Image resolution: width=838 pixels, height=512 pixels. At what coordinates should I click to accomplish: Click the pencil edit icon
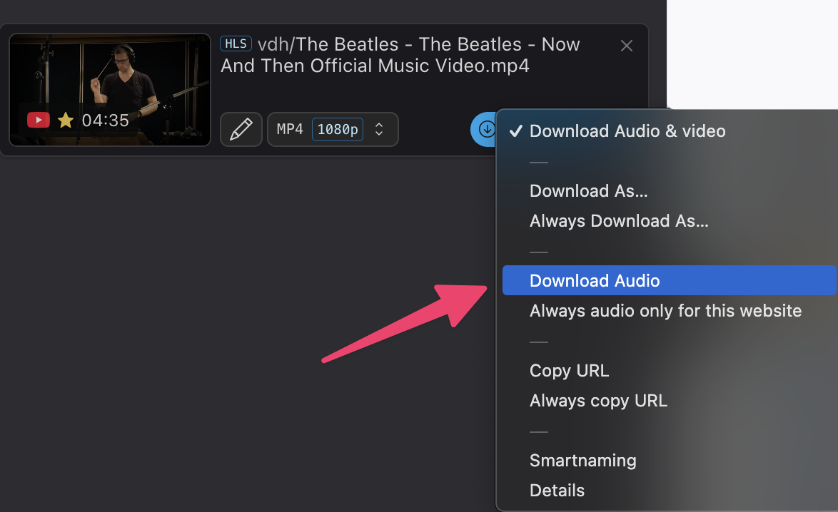[x=241, y=129]
